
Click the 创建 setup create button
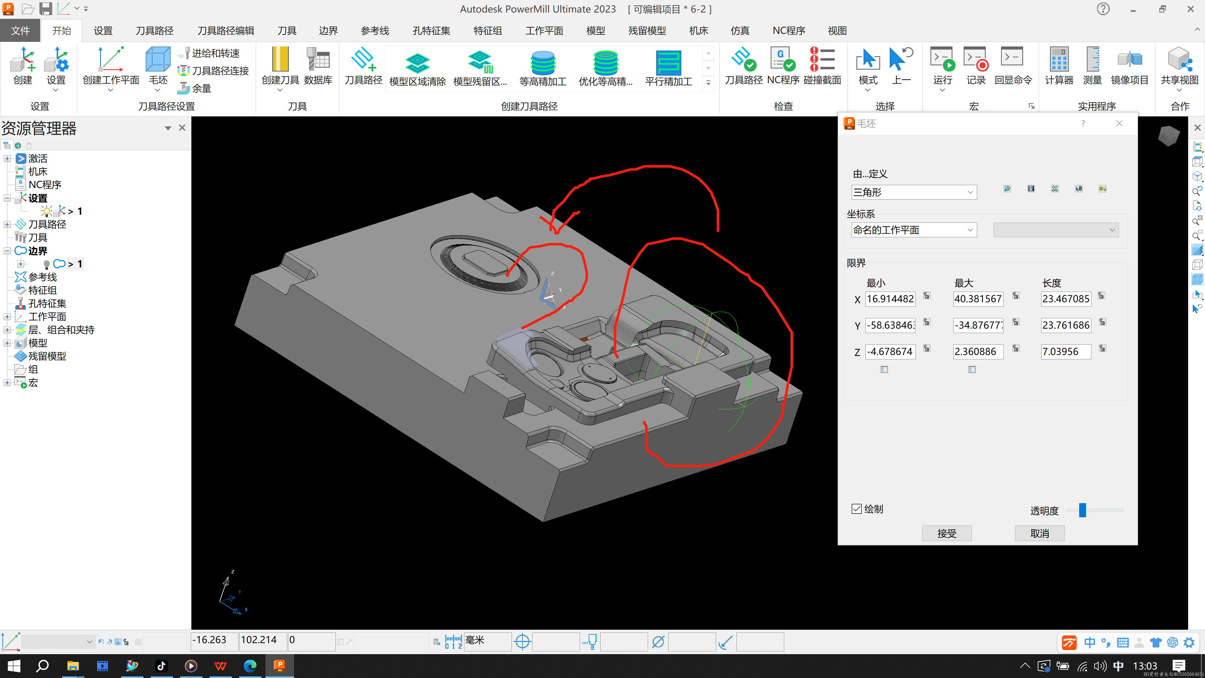coord(23,66)
